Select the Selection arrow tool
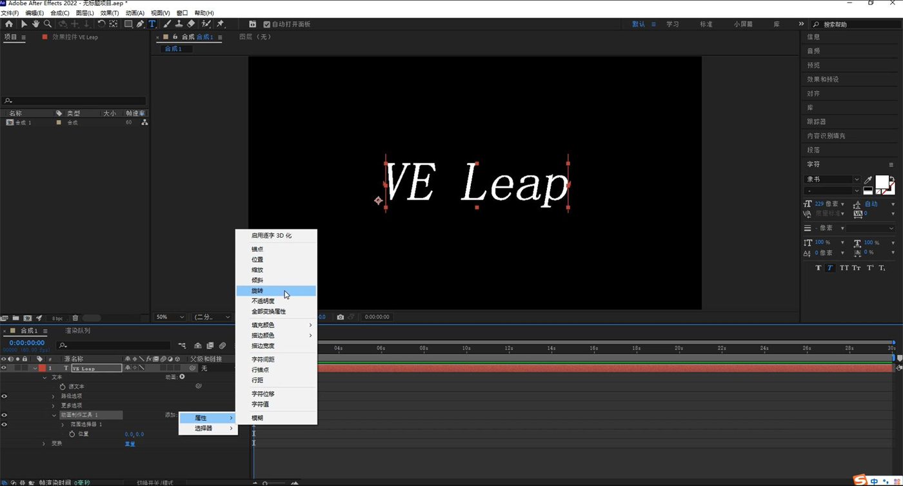This screenshot has width=903, height=486. [x=24, y=24]
